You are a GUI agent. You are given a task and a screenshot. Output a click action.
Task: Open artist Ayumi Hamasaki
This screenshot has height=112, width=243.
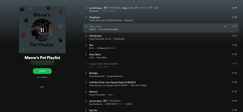click(x=97, y=95)
